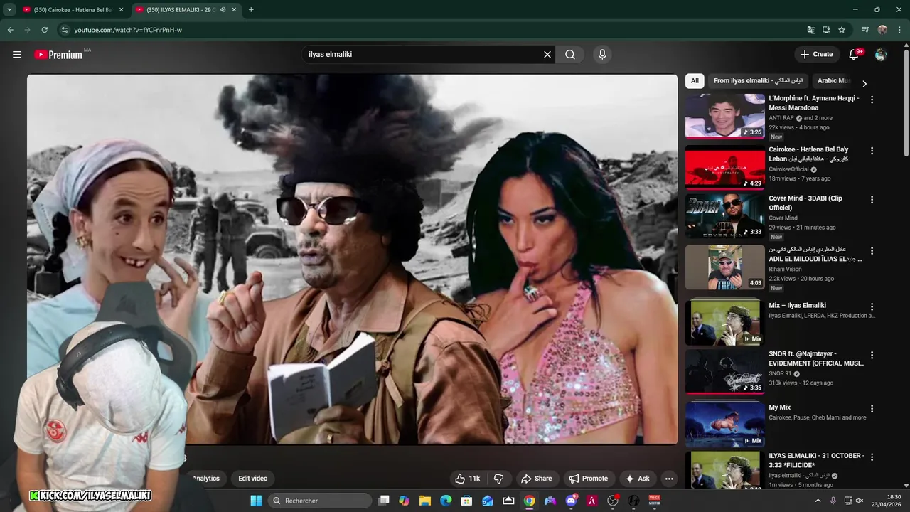This screenshot has height=512, width=910.
Task: Click the Chrome address bar URL
Action: 128,30
